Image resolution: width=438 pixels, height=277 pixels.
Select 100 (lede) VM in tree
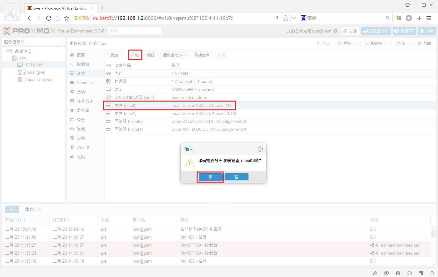point(34,65)
